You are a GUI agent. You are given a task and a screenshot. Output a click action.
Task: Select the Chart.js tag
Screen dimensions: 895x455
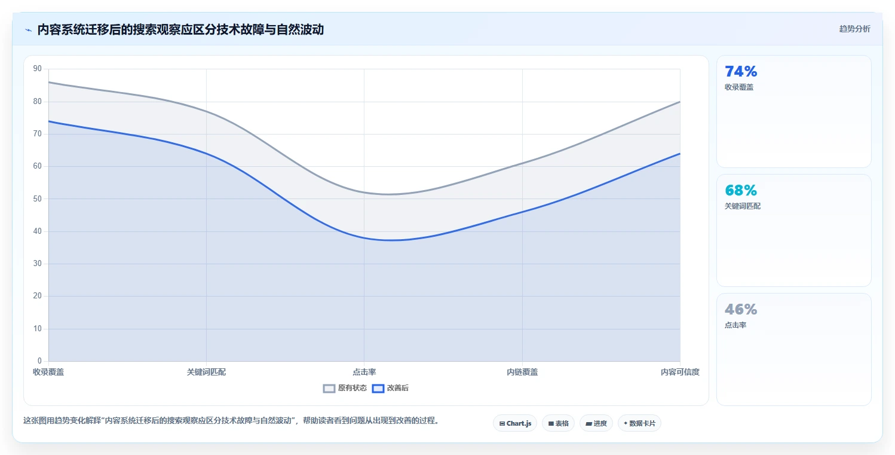515,423
